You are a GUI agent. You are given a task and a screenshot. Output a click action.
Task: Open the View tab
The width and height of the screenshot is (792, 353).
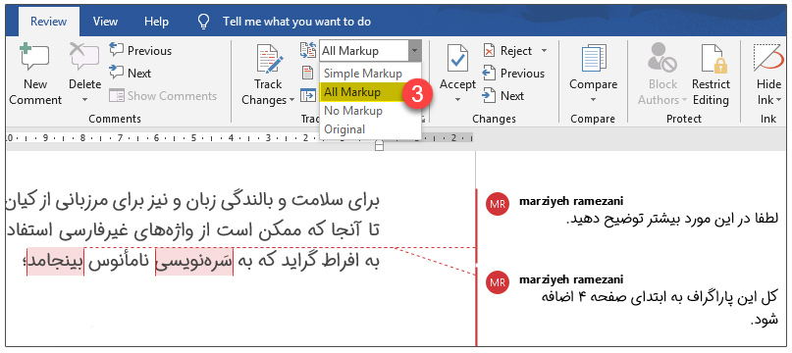106,22
